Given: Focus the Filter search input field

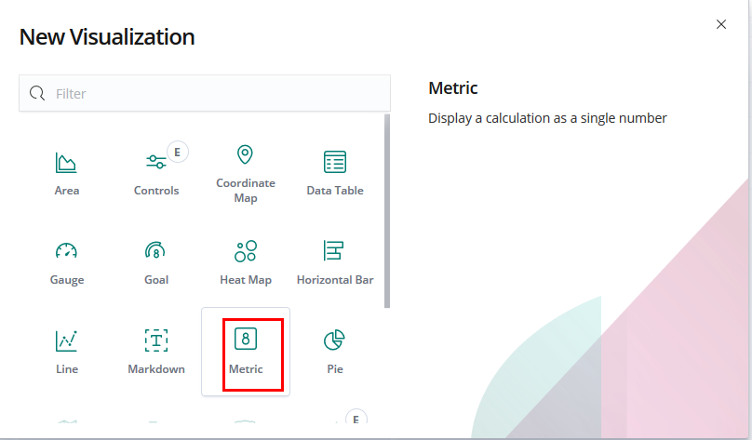Looking at the screenshot, I should click(205, 93).
